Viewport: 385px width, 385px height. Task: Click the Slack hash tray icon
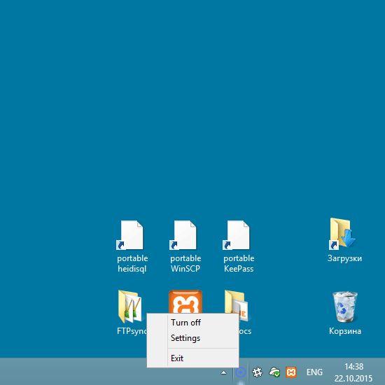coord(257,372)
